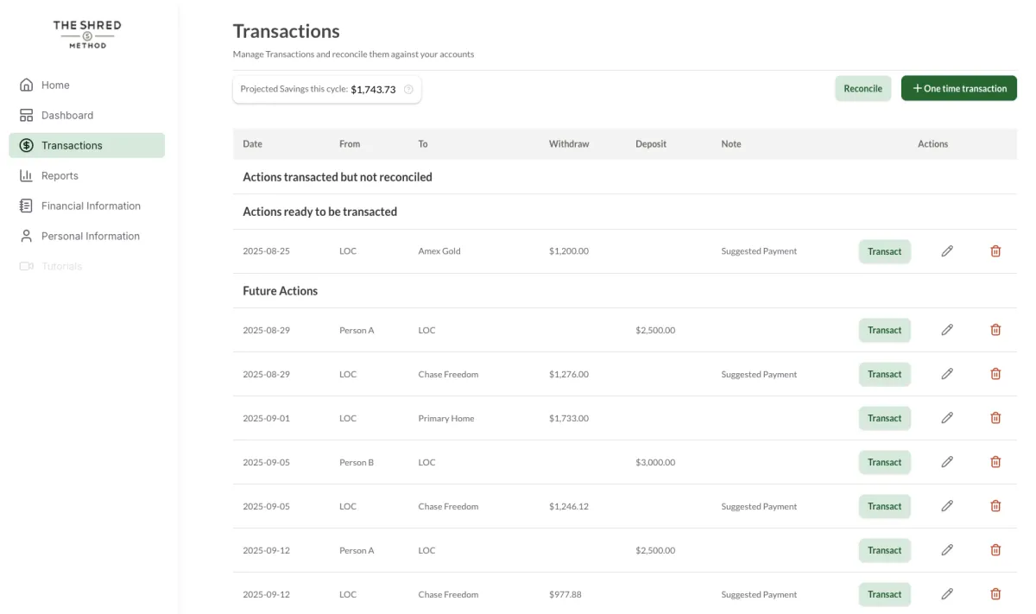This screenshot has width=1036, height=614.
Task: Click the help icon beside Projected Savings
Action: click(x=408, y=89)
